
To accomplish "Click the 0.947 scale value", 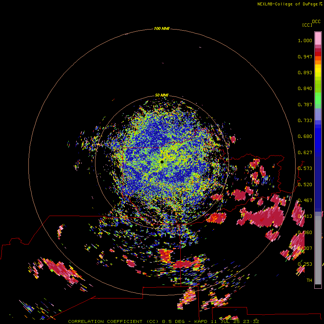I will coord(305,57).
